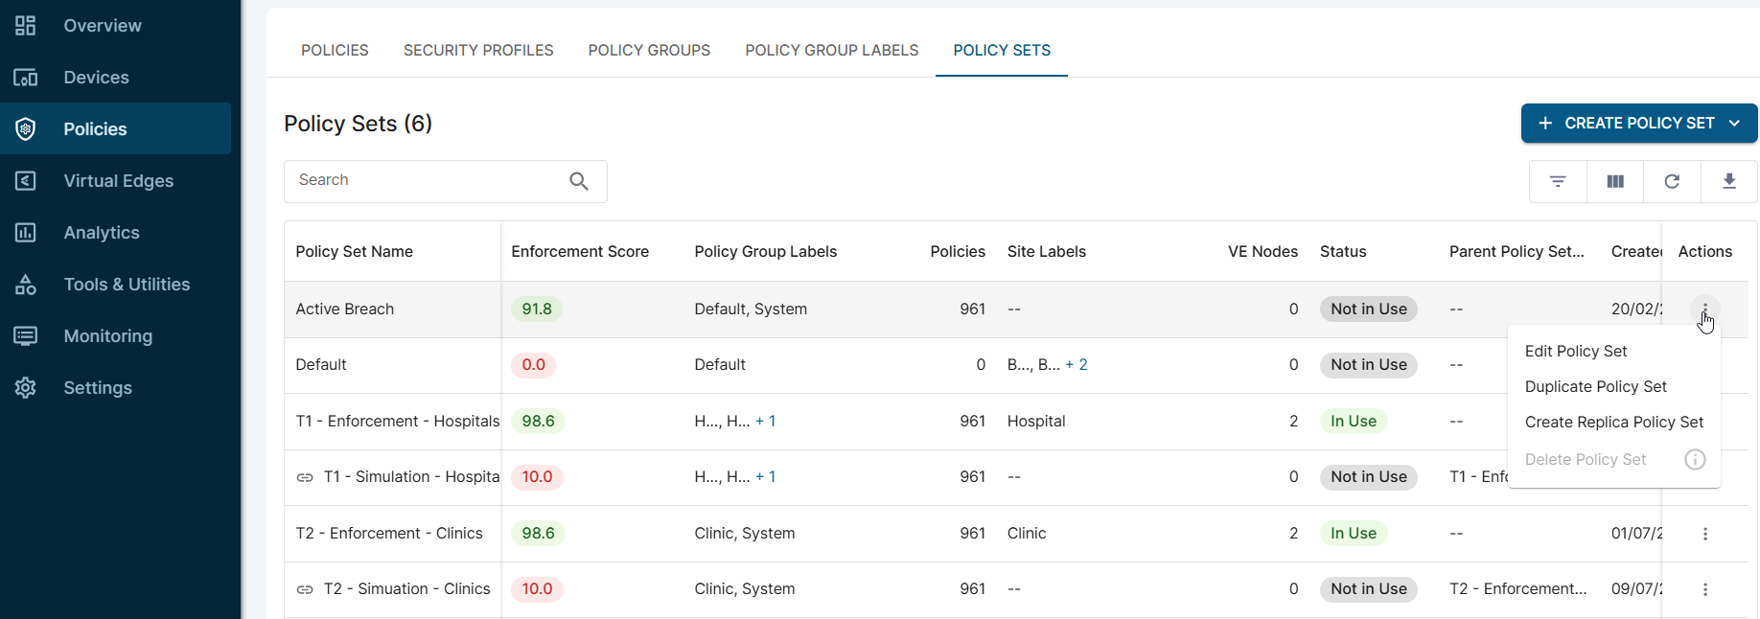Screen dimensions: 1760x619
Task: Choose Duplicate Policy Set option
Action: [1595, 387]
